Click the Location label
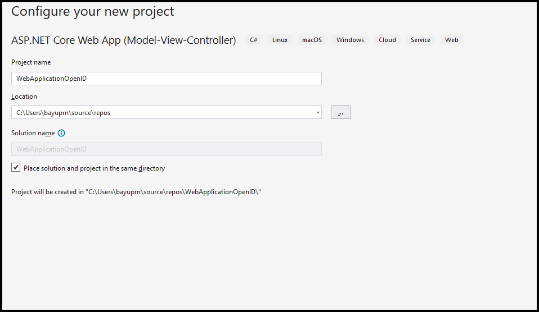The height and width of the screenshot is (312, 539). click(24, 97)
